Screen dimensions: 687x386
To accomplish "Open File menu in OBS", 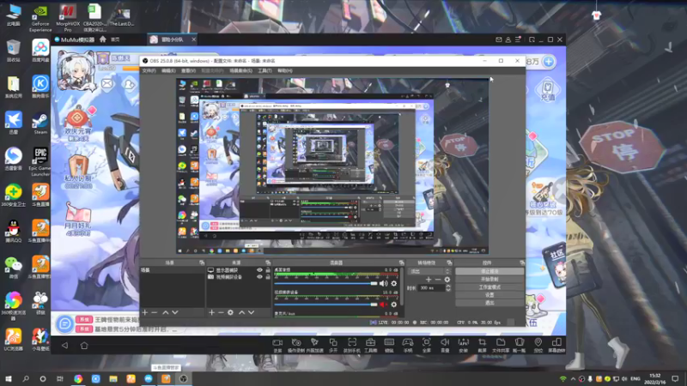I will 149,70.
